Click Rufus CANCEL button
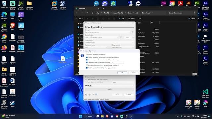This screenshot has height=119, width=212. [x=129, y=95]
